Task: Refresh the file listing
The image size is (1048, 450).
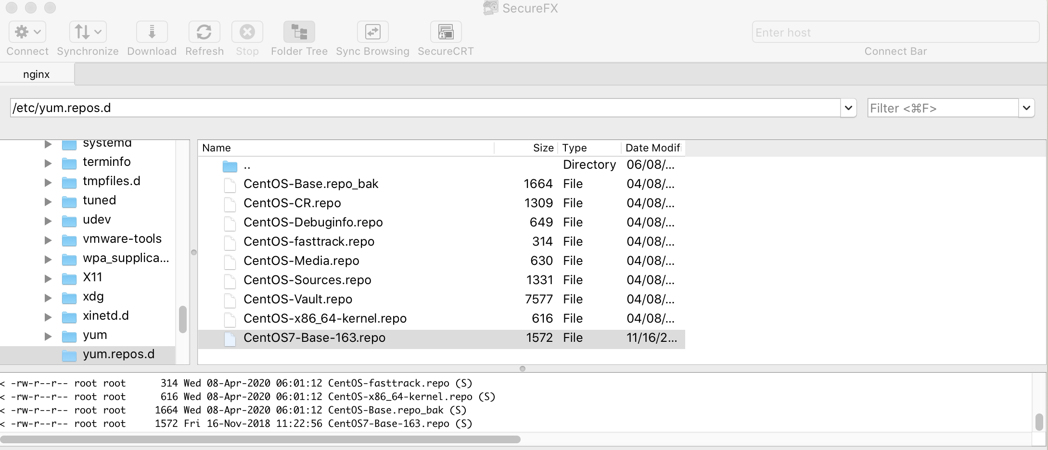Action: click(204, 32)
